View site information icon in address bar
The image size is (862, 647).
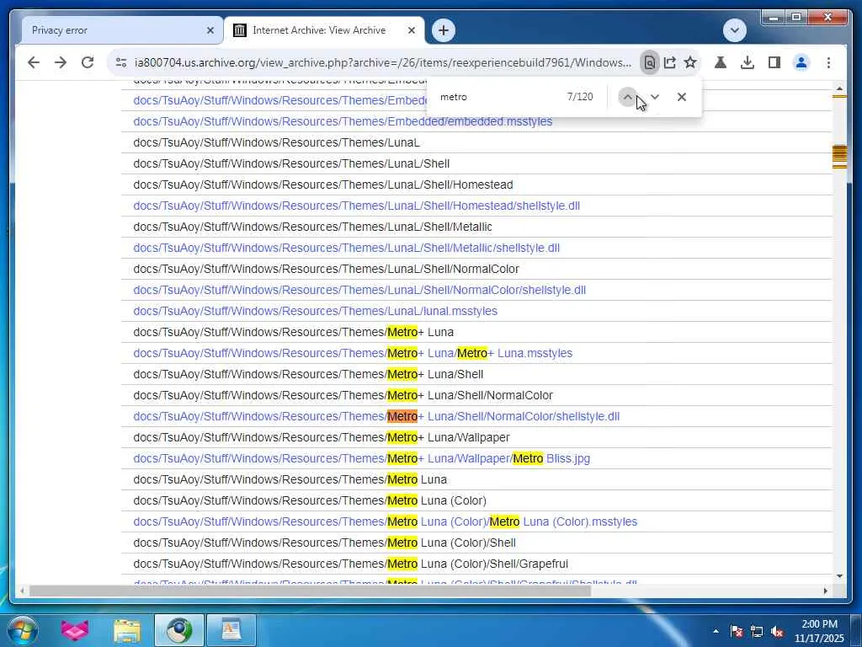coord(121,62)
